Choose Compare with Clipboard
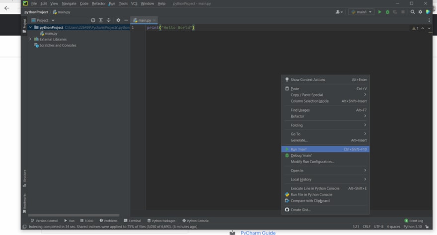The image size is (437, 235). 325,201
